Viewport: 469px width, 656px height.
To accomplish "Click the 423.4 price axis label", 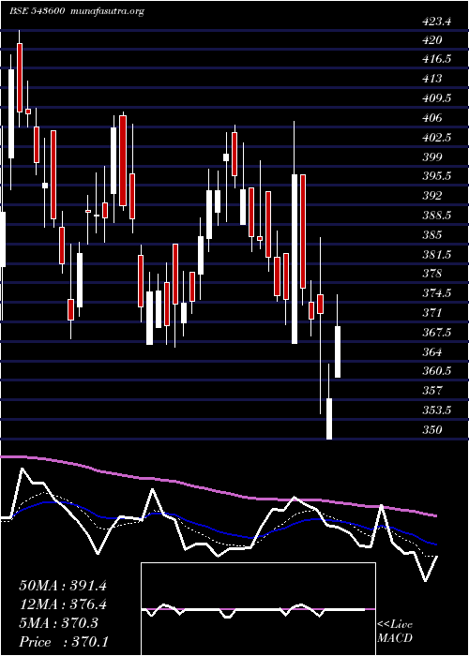I will pos(436,22).
